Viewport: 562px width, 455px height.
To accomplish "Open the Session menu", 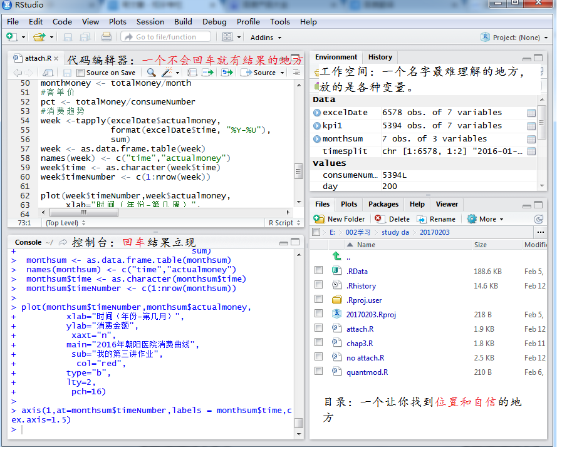I will tap(150, 21).
